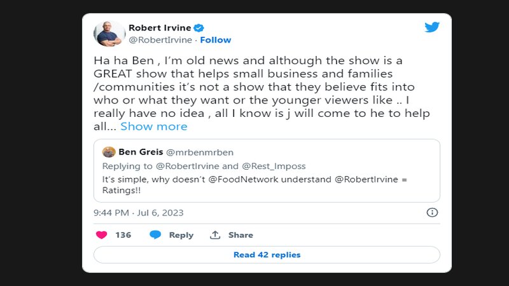Viewport: 509px width, 286px height.
Task: Open Read 42 replies button
Action: [267, 255]
